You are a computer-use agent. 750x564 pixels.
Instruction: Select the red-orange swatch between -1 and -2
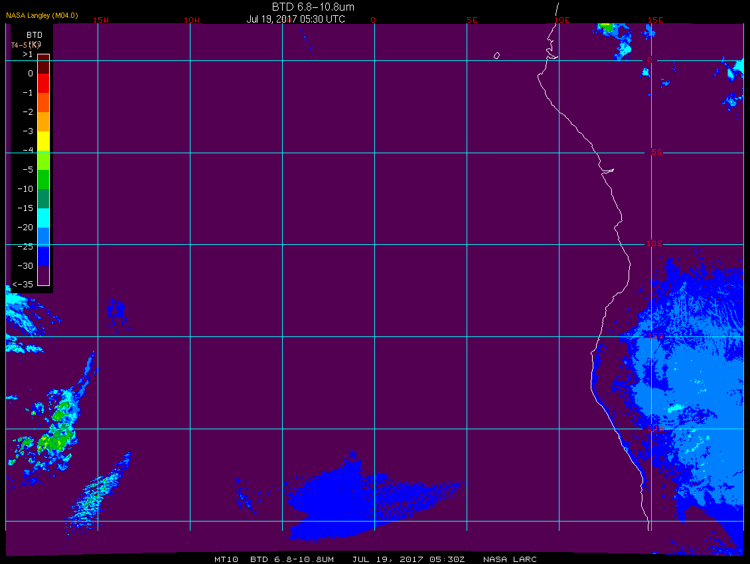[44, 102]
